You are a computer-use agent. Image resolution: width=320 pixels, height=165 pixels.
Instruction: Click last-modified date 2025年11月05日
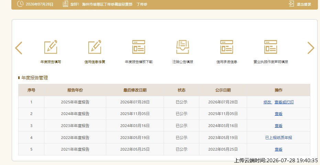click(x=135, y=114)
